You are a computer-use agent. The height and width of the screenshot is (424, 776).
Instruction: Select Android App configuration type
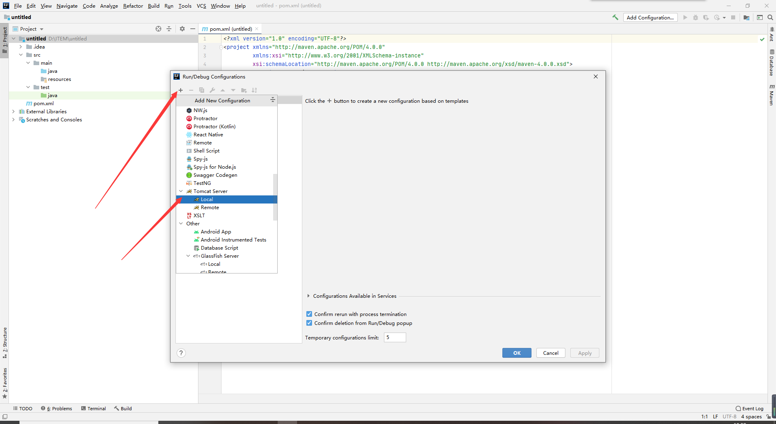tap(227, 231)
